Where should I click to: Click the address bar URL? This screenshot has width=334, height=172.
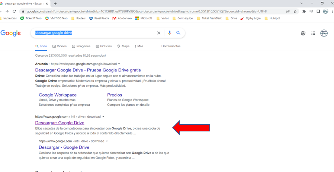coord(146,11)
